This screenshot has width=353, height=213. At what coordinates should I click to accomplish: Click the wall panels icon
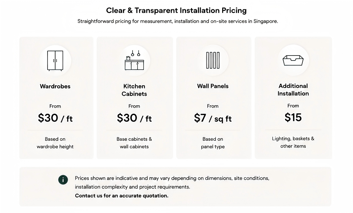click(213, 60)
